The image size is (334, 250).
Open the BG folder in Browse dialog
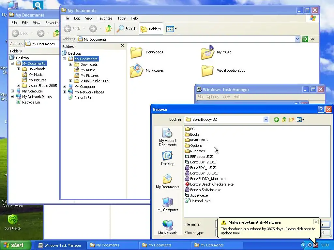pyautogui.click(x=190, y=129)
